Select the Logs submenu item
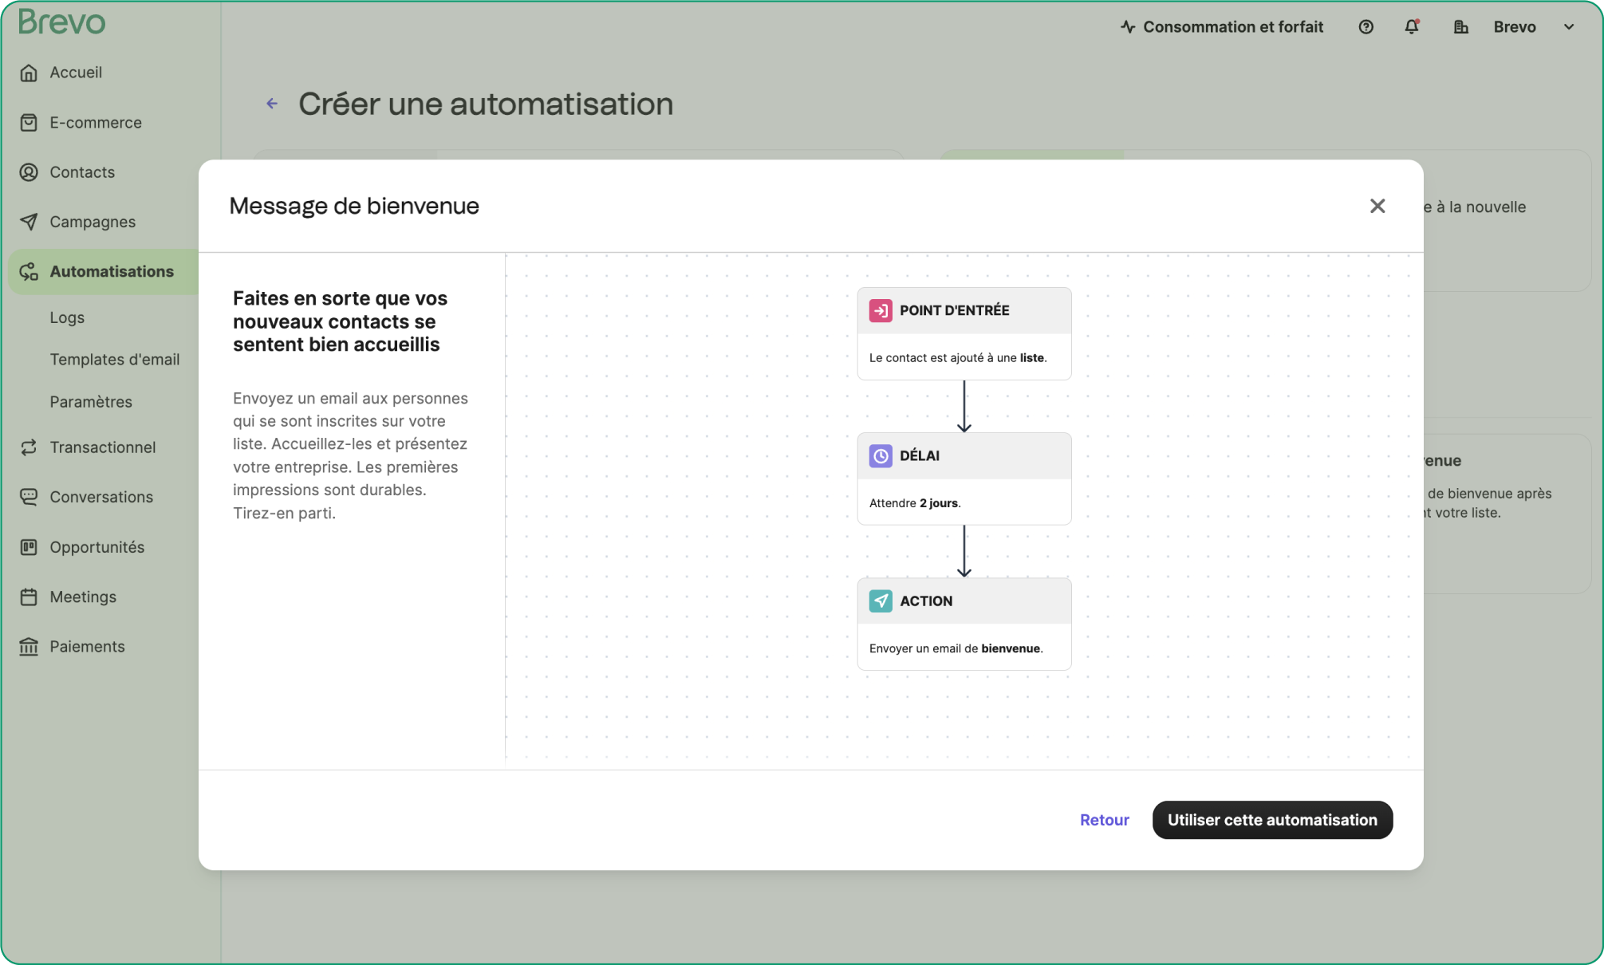The width and height of the screenshot is (1604, 965). coord(67,317)
